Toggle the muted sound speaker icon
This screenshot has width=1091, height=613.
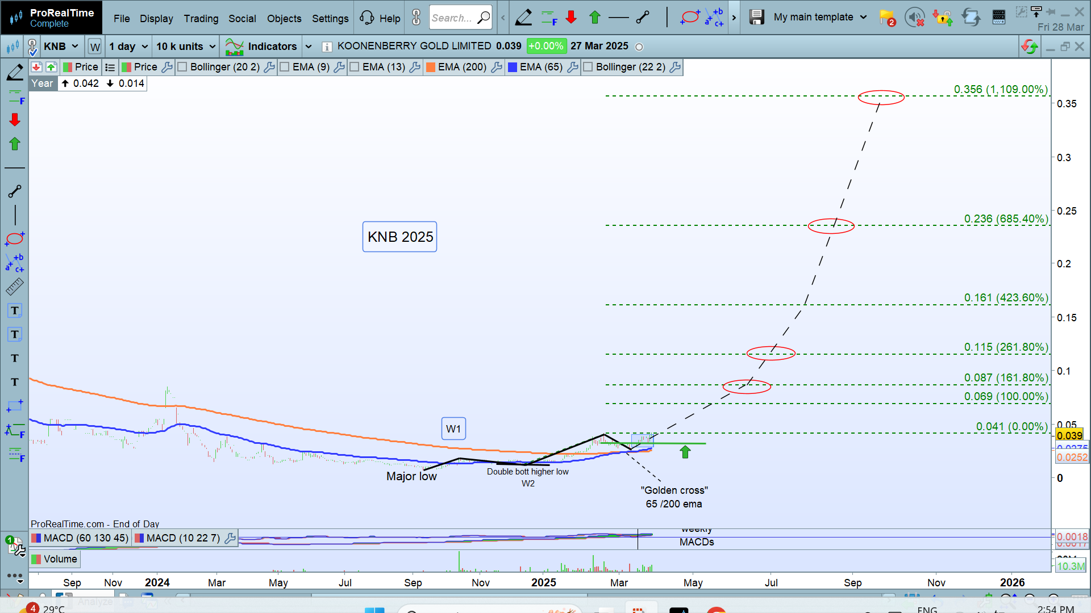914,18
